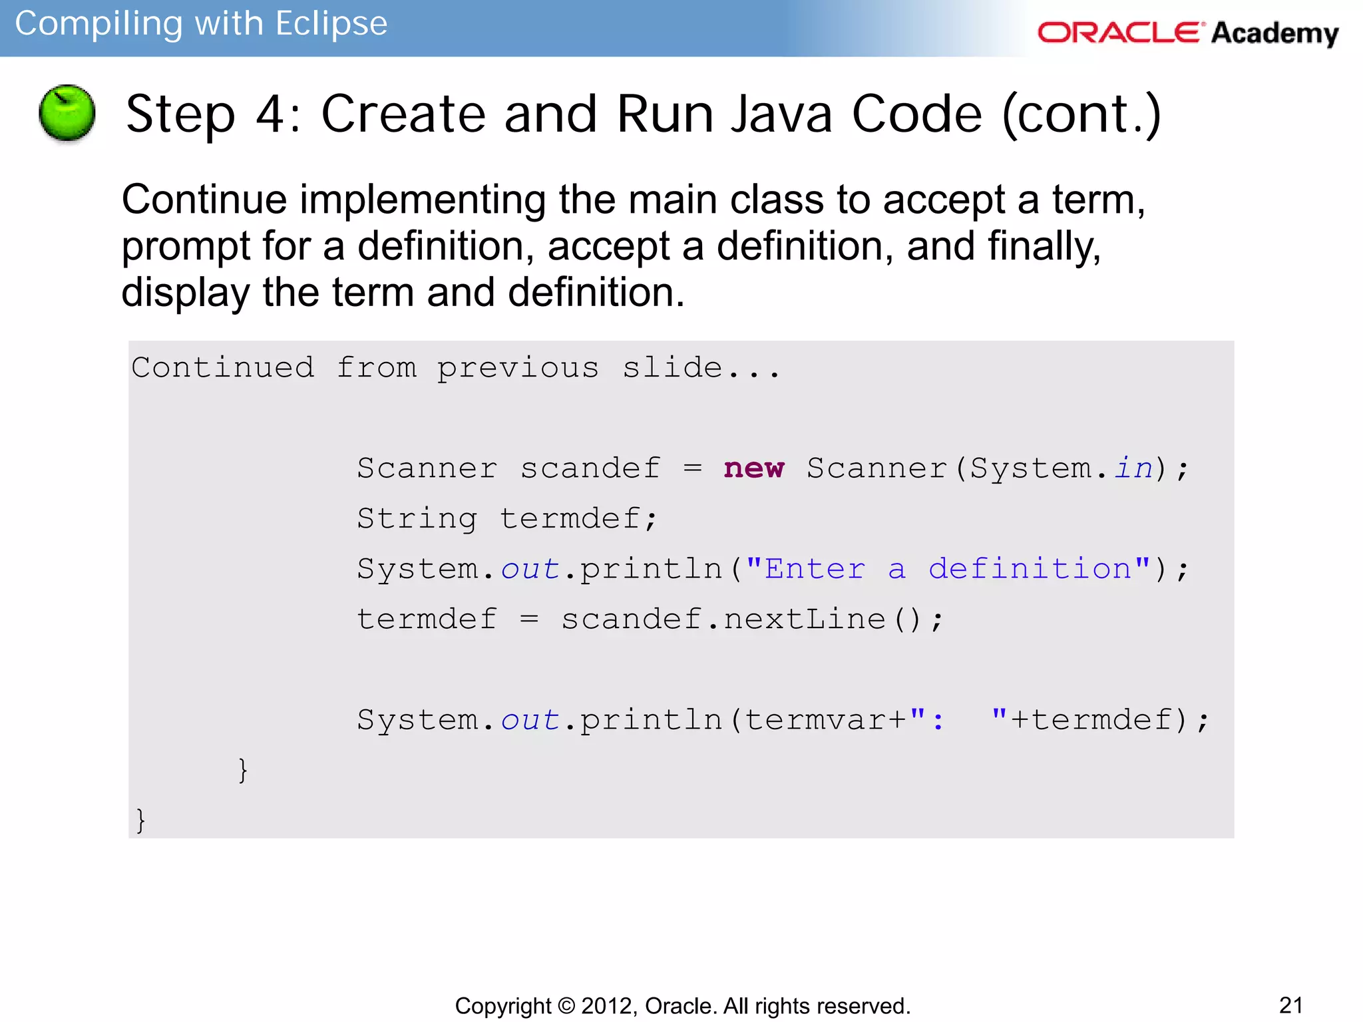1363x1022 pixels.
Task: Click the 'new' keyword in code
Action: tap(753, 468)
